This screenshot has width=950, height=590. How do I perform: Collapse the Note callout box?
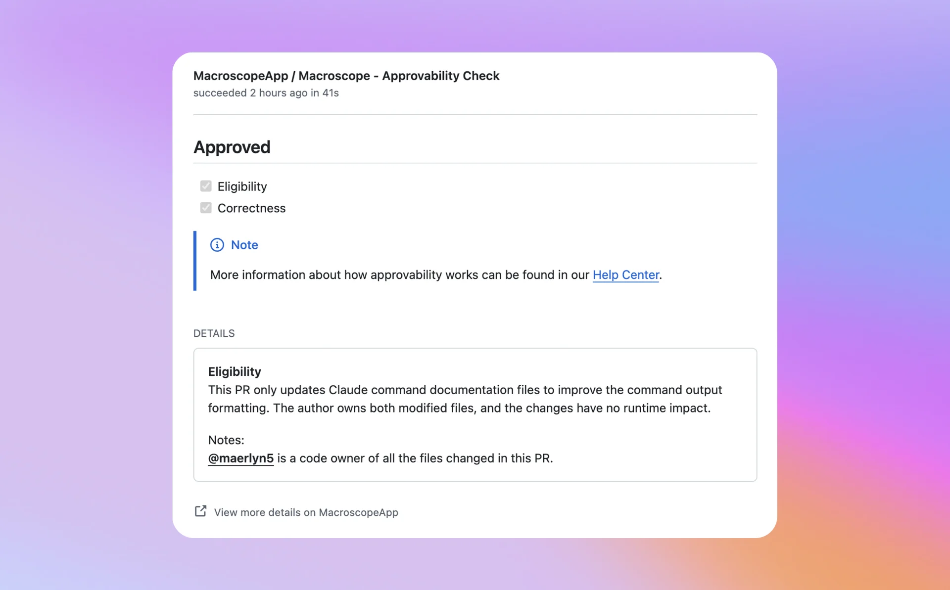point(435,261)
